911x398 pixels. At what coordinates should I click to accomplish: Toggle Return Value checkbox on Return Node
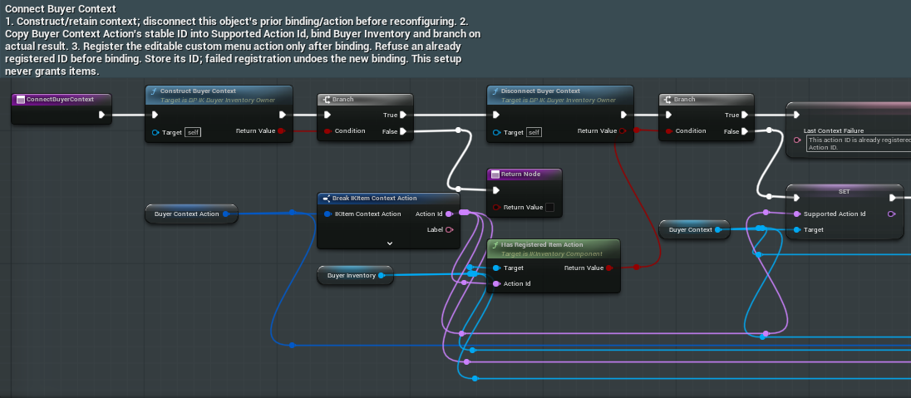coord(549,208)
